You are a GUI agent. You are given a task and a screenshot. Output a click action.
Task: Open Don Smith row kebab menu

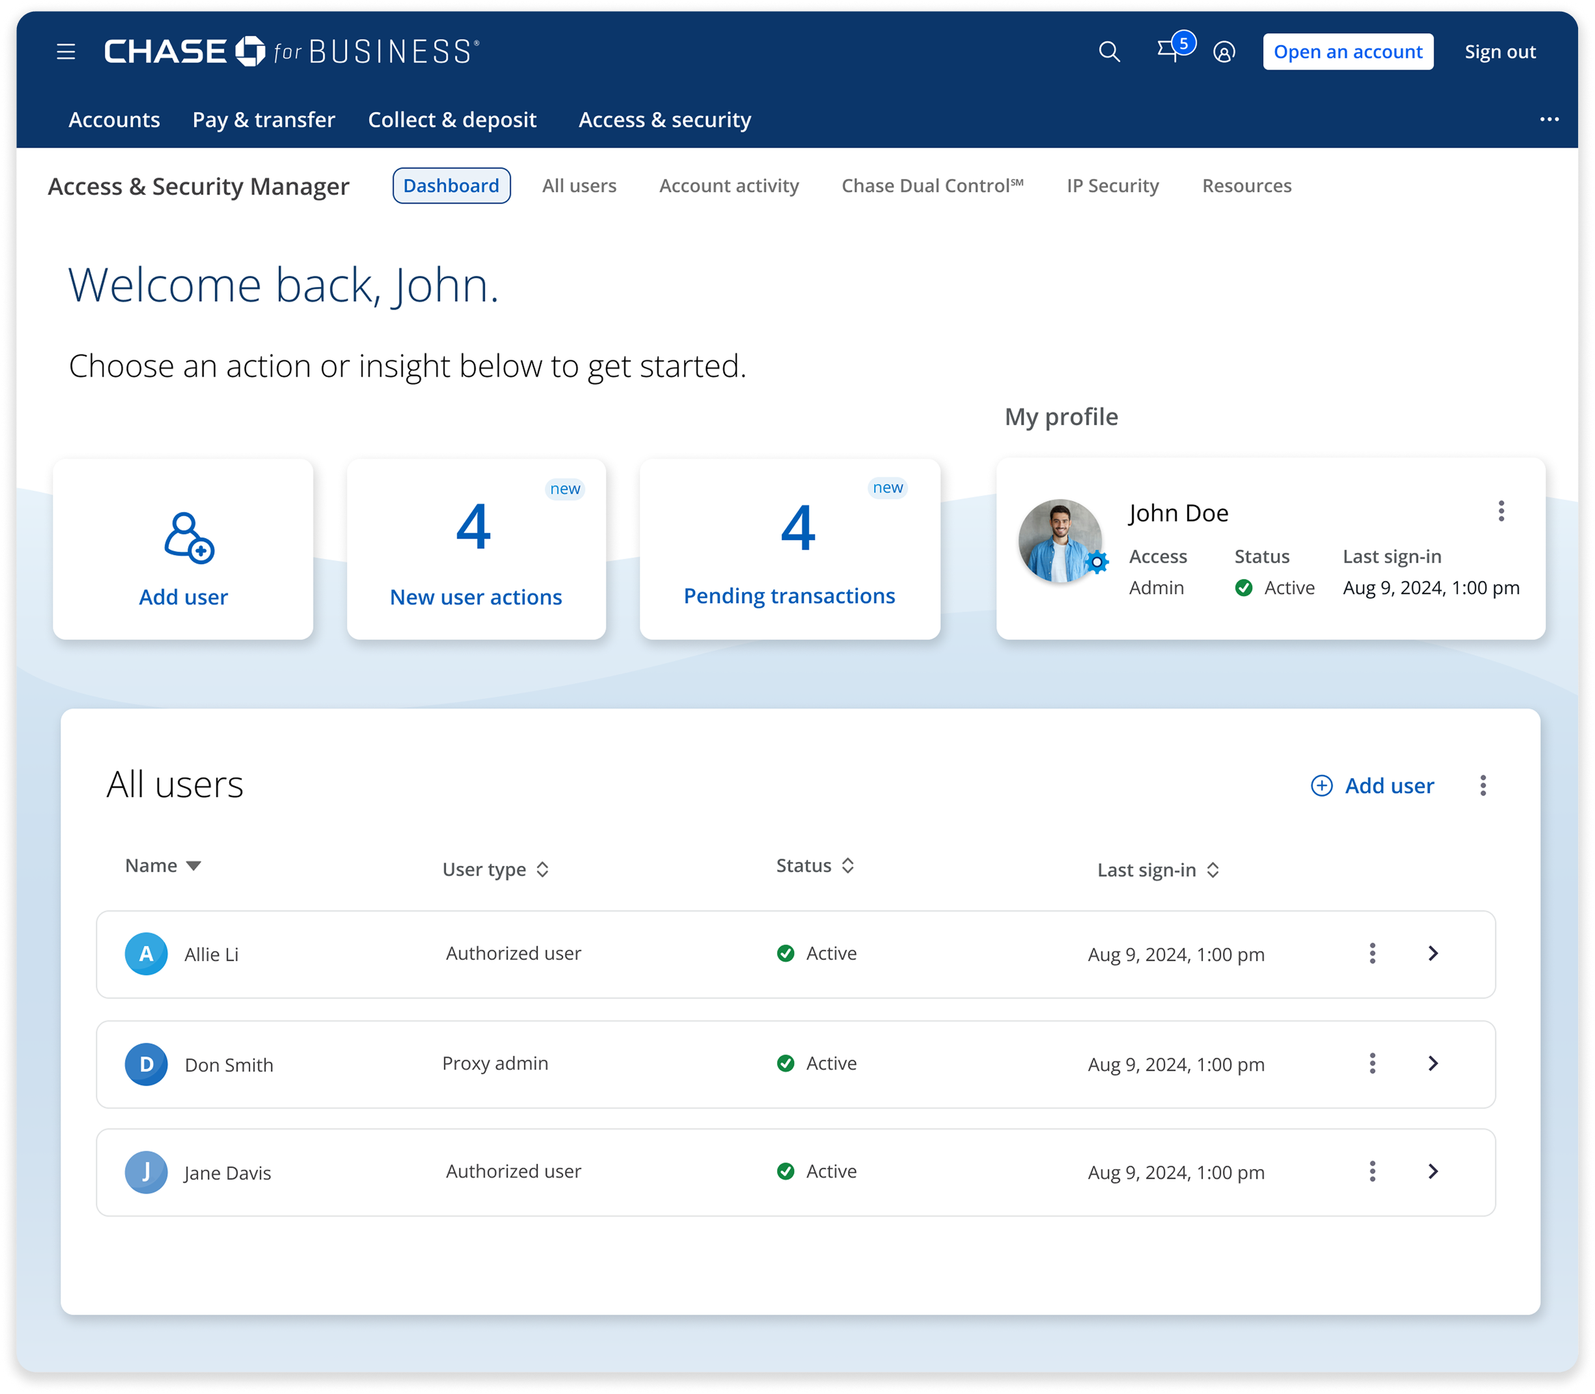1372,1064
